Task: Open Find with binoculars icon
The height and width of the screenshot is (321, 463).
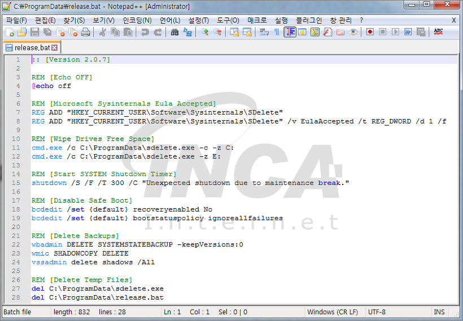Action: point(175,32)
